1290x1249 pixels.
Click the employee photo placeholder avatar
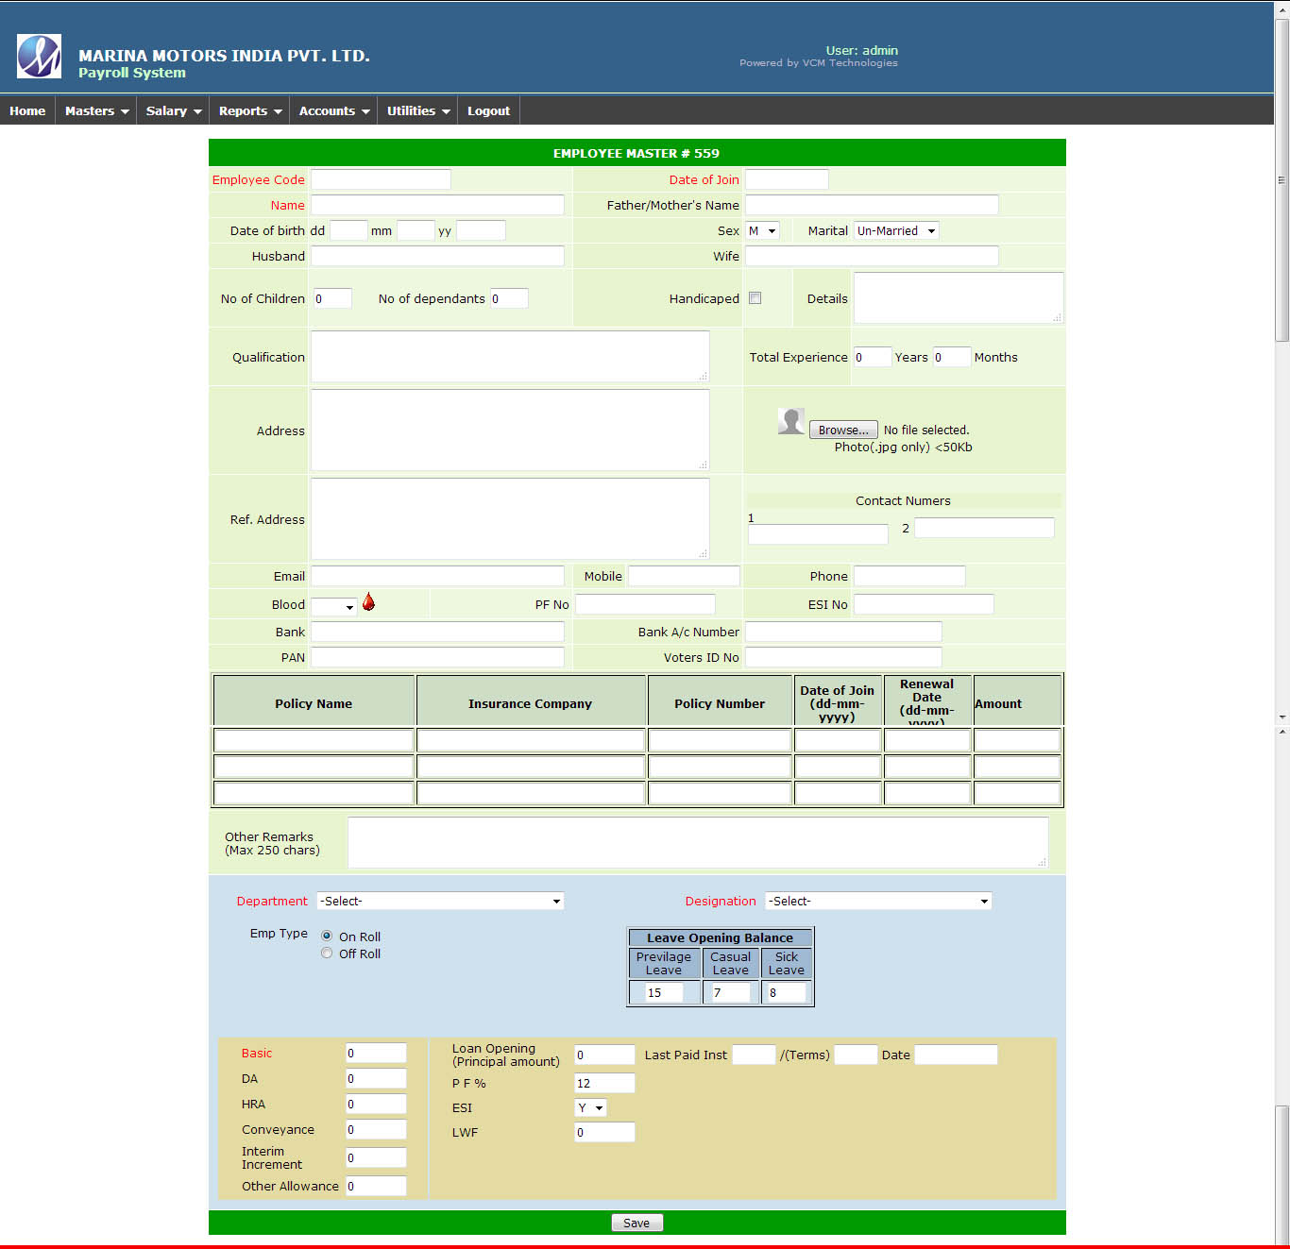pos(790,422)
